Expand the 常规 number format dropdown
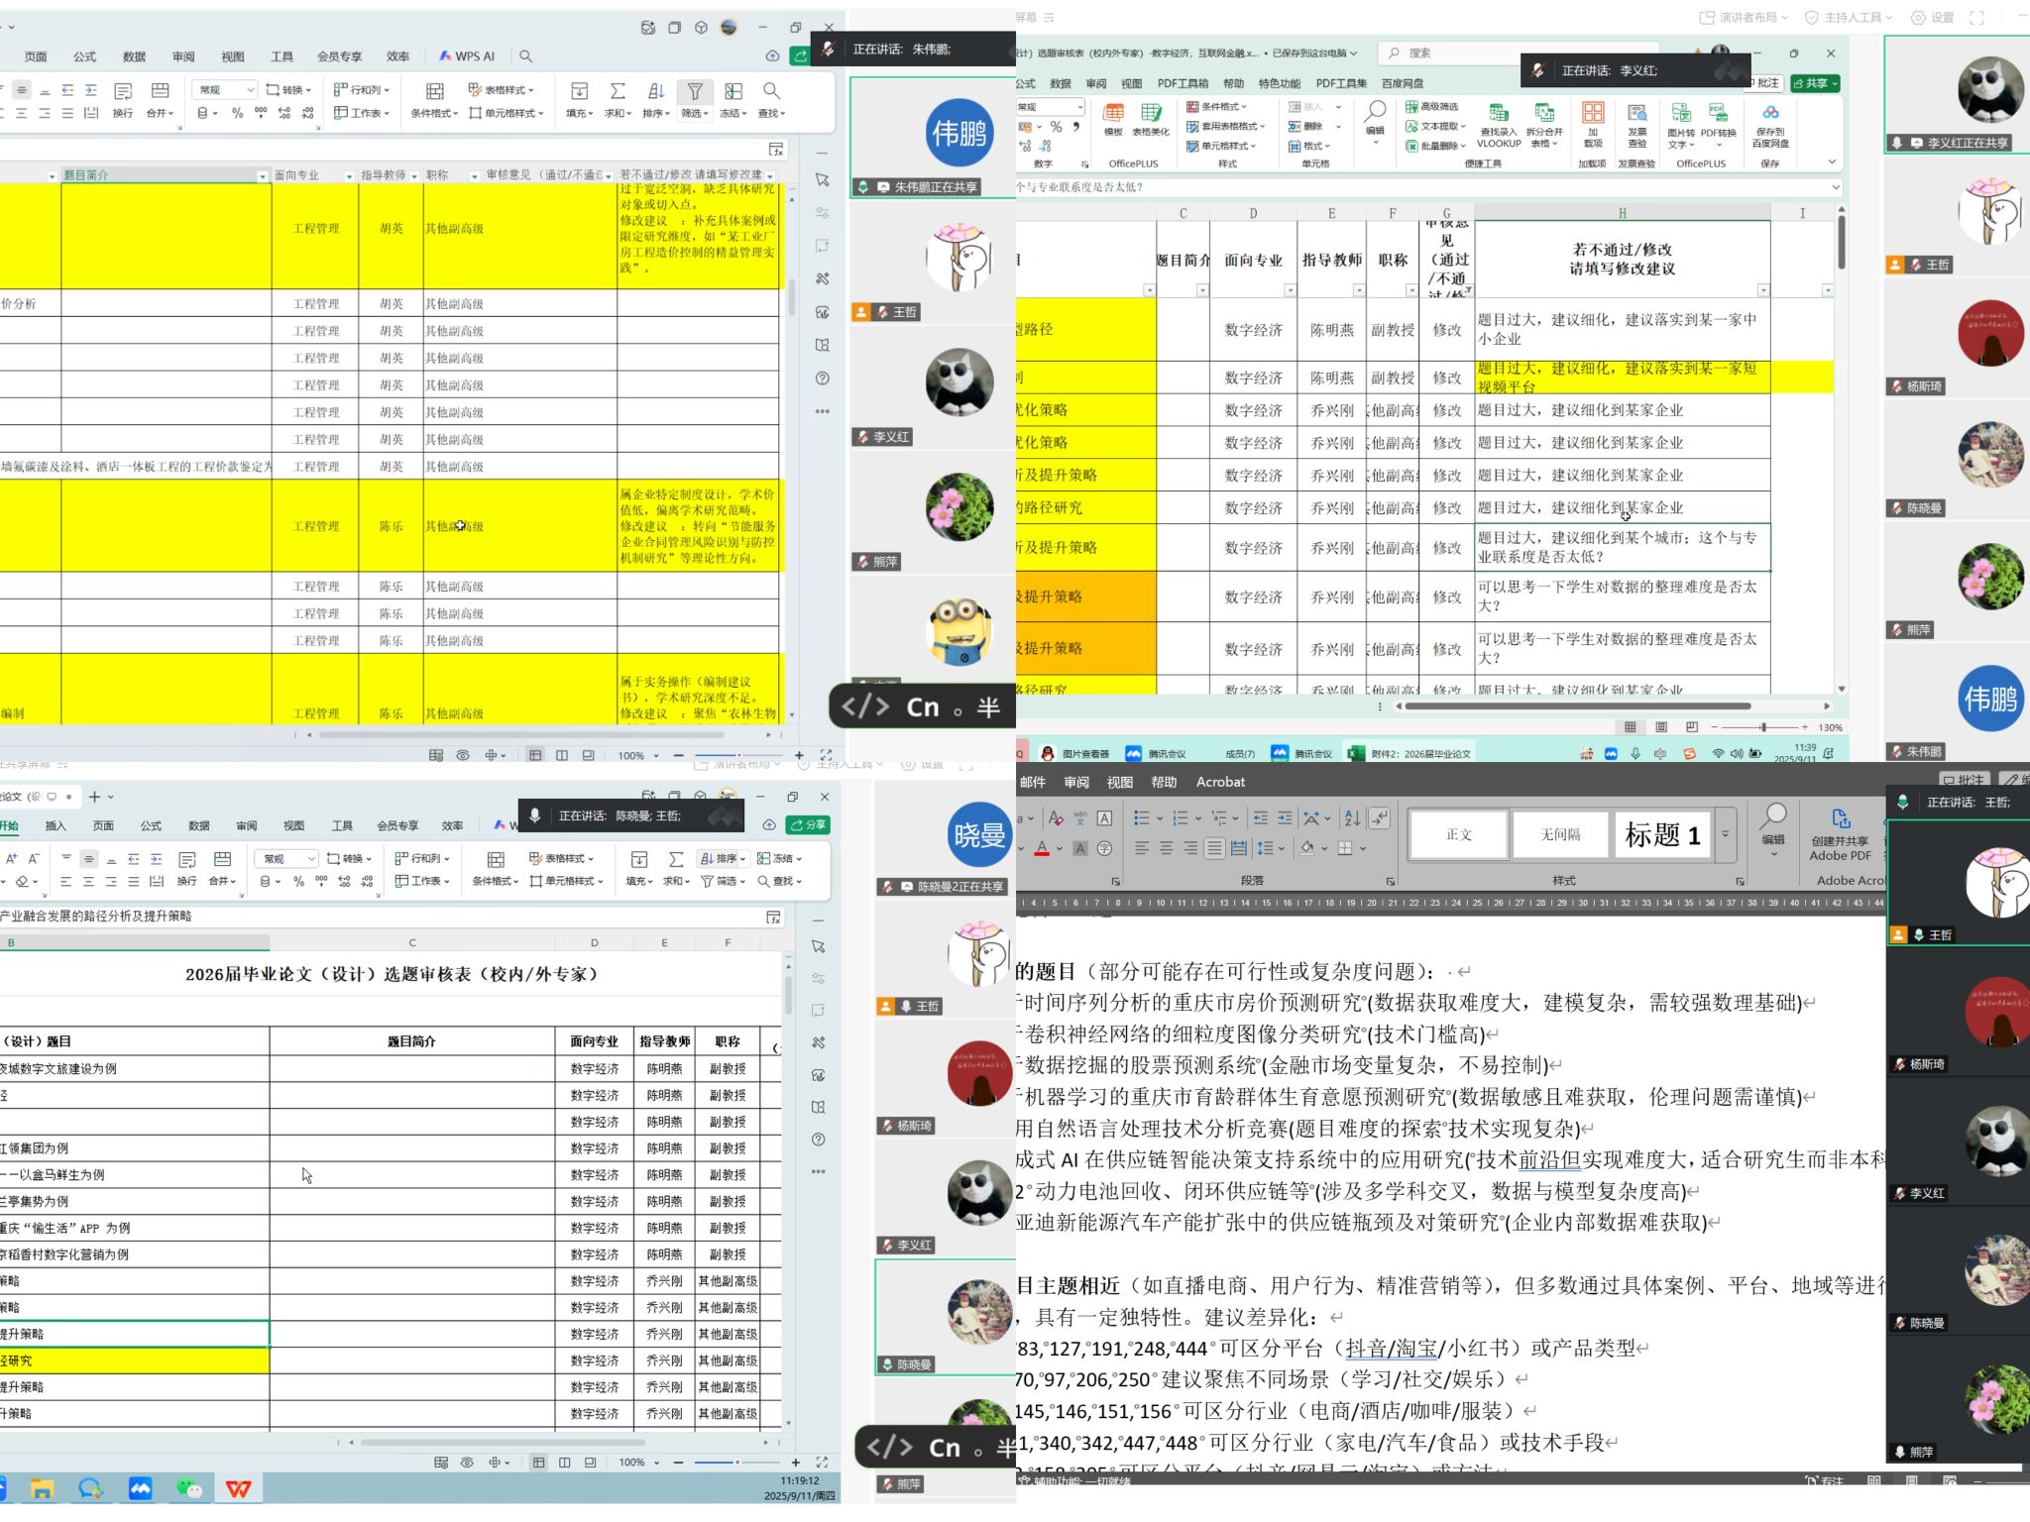The height and width of the screenshot is (1522, 2030). 251,90
